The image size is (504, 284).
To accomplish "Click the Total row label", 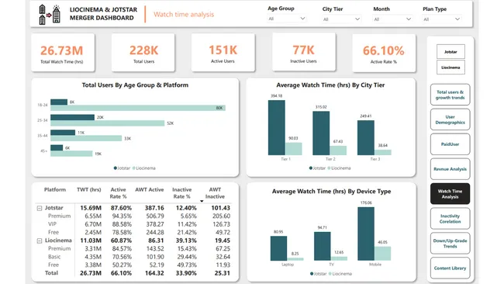I will pos(51,273).
